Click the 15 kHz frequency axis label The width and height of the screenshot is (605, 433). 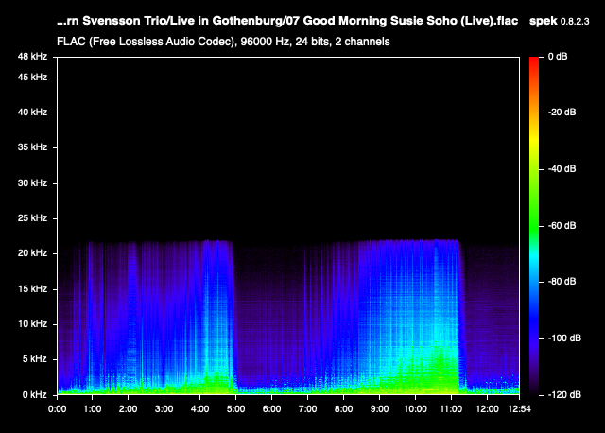pos(32,289)
